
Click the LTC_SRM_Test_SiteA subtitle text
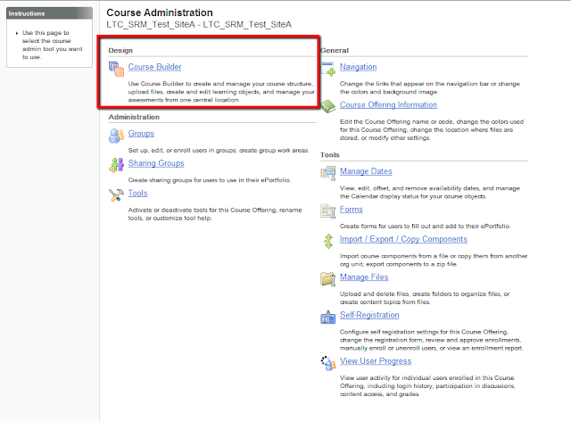coord(199,24)
